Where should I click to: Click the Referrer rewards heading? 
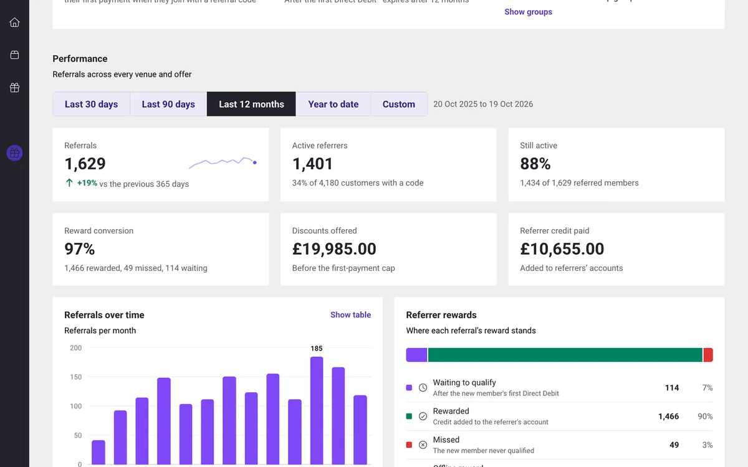click(441, 315)
